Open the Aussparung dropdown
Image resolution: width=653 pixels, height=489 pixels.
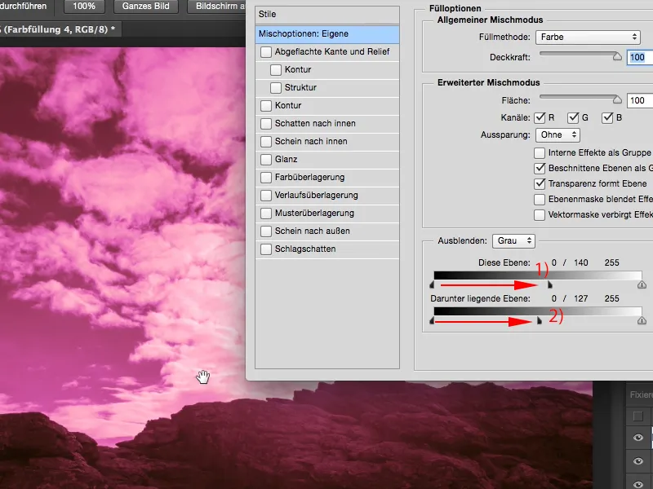point(557,134)
